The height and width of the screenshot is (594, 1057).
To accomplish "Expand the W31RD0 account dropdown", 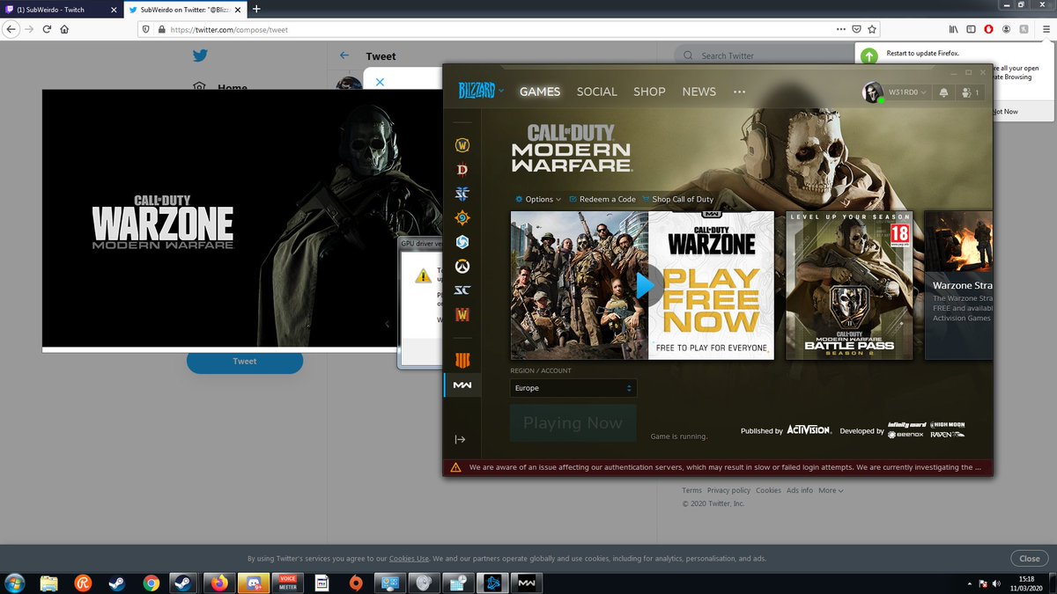I will [906, 92].
